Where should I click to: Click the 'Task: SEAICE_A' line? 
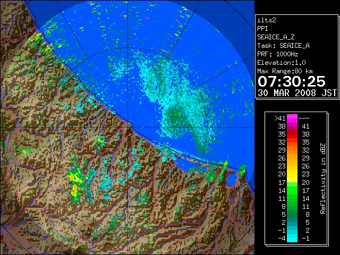[x=283, y=46]
